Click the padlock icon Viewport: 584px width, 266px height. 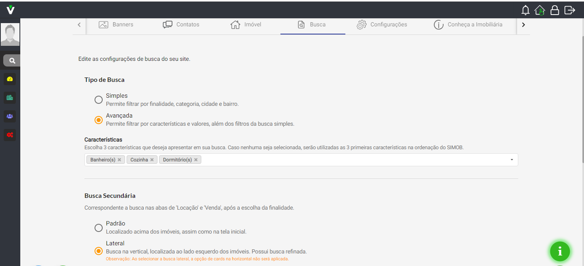(x=554, y=10)
